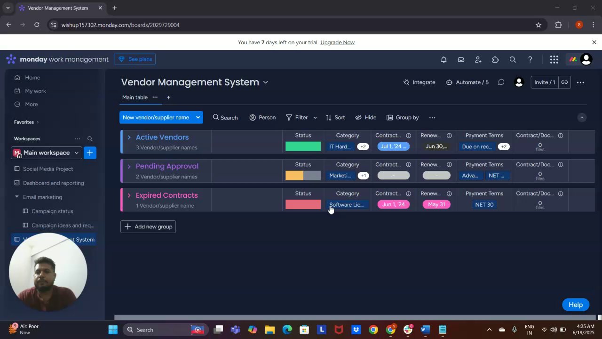Click the Windows Start button
Viewport: 602px width, 339px height.
click(113, 330)
